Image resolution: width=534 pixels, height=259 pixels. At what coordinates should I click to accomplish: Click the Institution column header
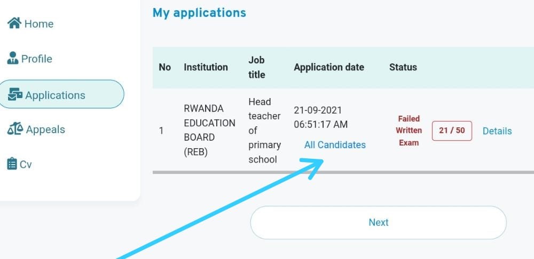206,67
